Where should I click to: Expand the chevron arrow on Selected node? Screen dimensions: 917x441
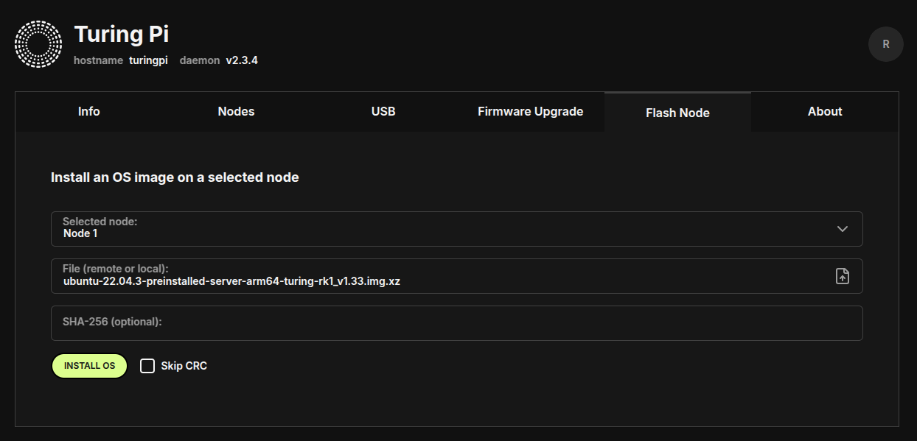tap(843, 229)
